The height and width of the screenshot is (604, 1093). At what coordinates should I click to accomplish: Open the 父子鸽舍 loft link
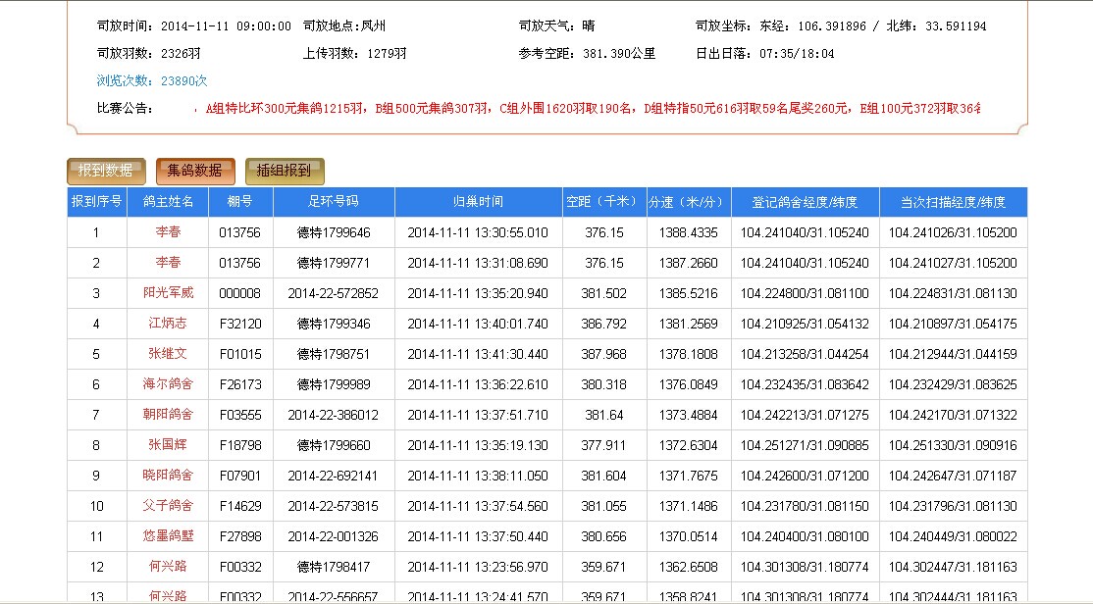[x=168, y=506]
